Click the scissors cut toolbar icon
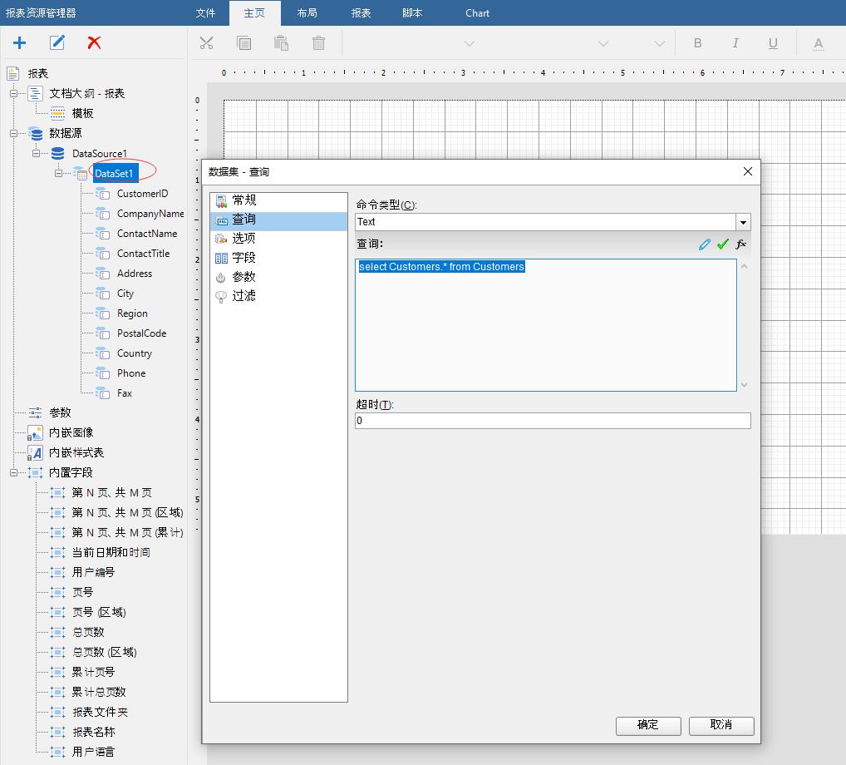Viewport: 846px width, 765px height. pos(207,43)
